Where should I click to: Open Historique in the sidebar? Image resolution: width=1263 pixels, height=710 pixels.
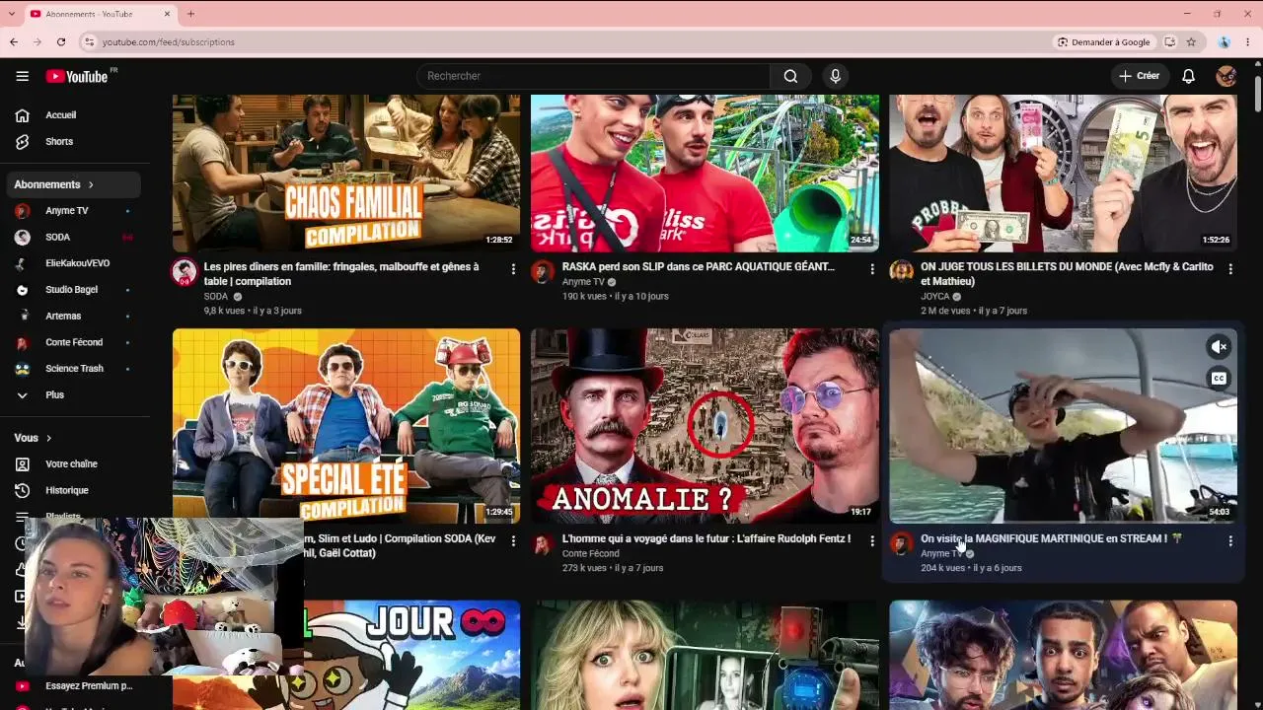click(74, 490)
